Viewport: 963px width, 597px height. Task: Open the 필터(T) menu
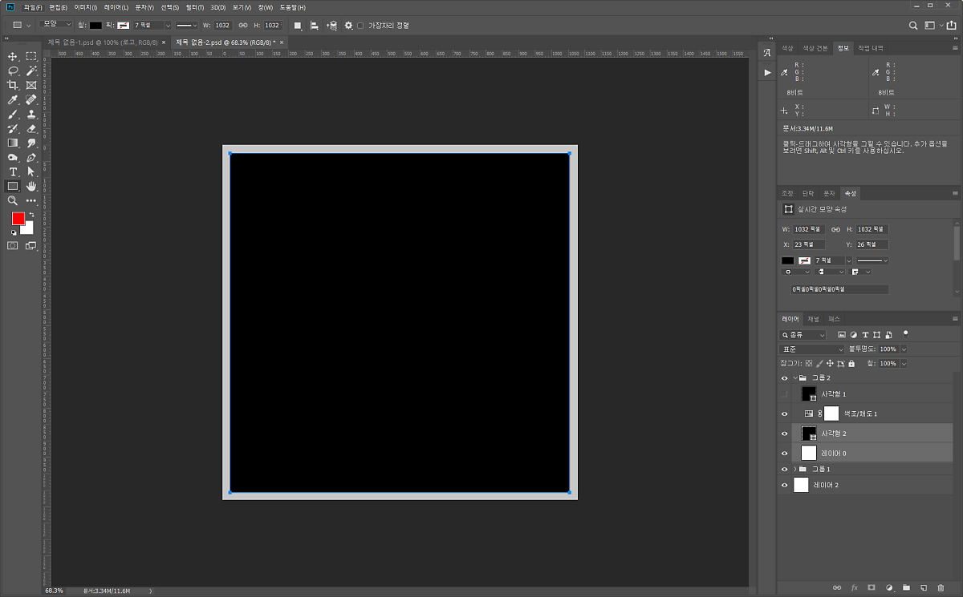pyautogui.click(x=194, y=7)
